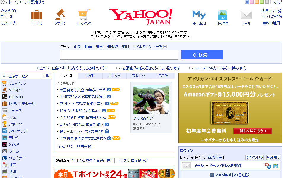Switch to the その他 tab
This screenshot has height=178, width=283.
[163, 76]
